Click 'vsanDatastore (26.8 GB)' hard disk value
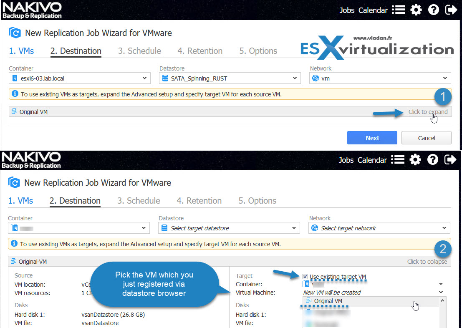 point(113,315)
